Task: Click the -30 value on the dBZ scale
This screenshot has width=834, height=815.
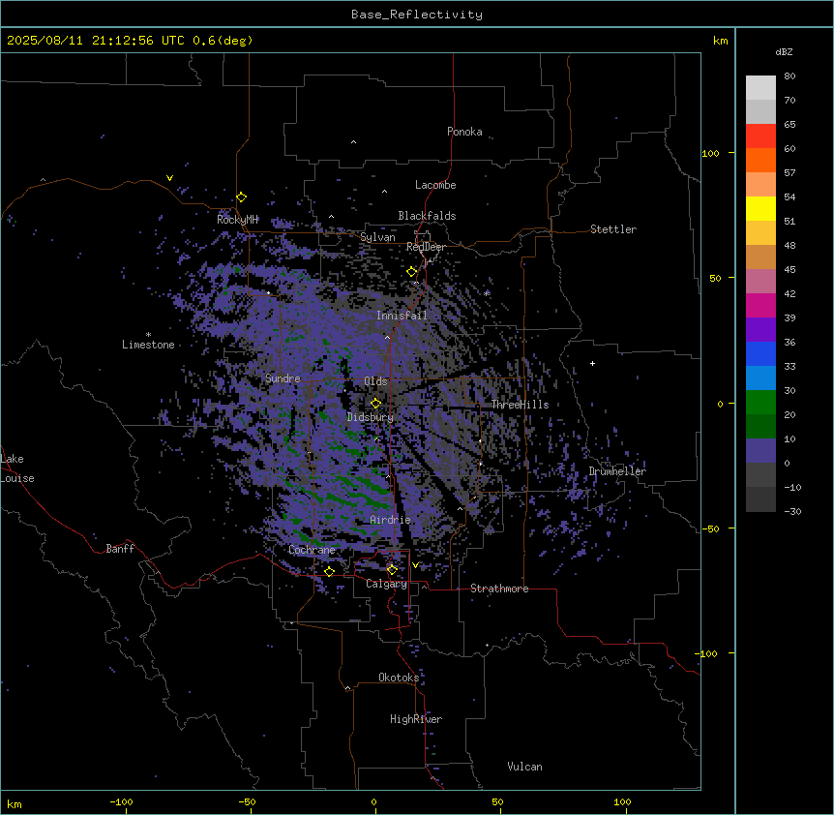Action: 792,511
